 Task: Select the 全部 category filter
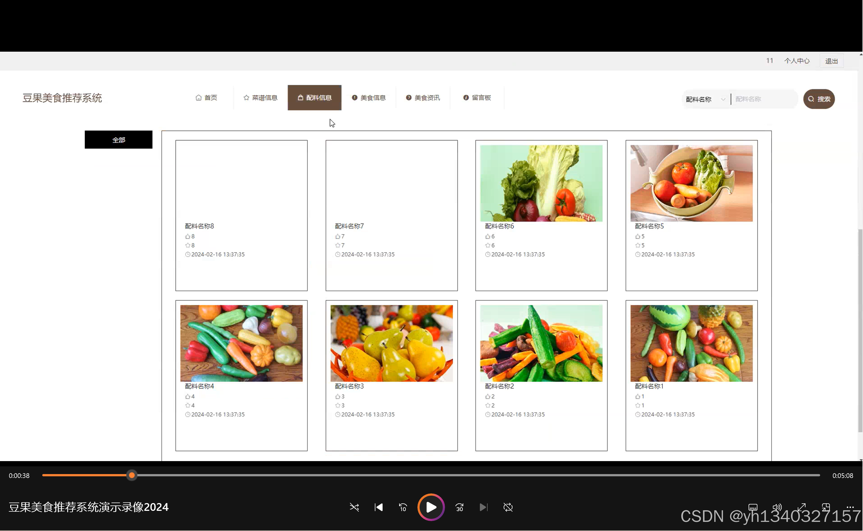click(118, 140)
